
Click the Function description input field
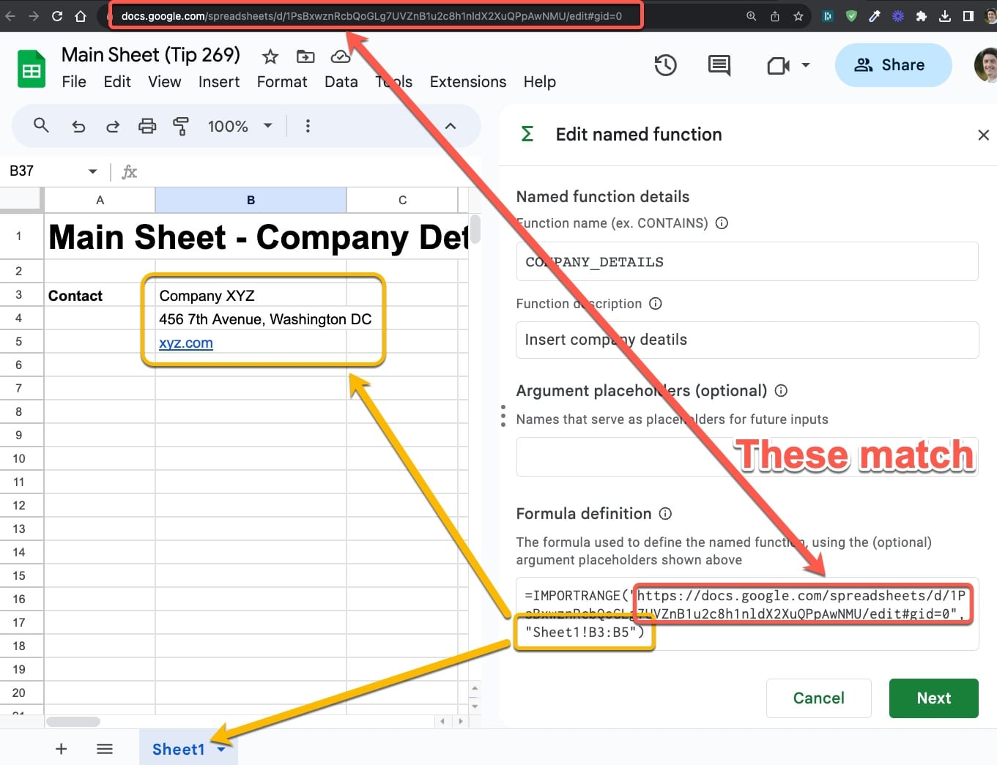[746, 340]
